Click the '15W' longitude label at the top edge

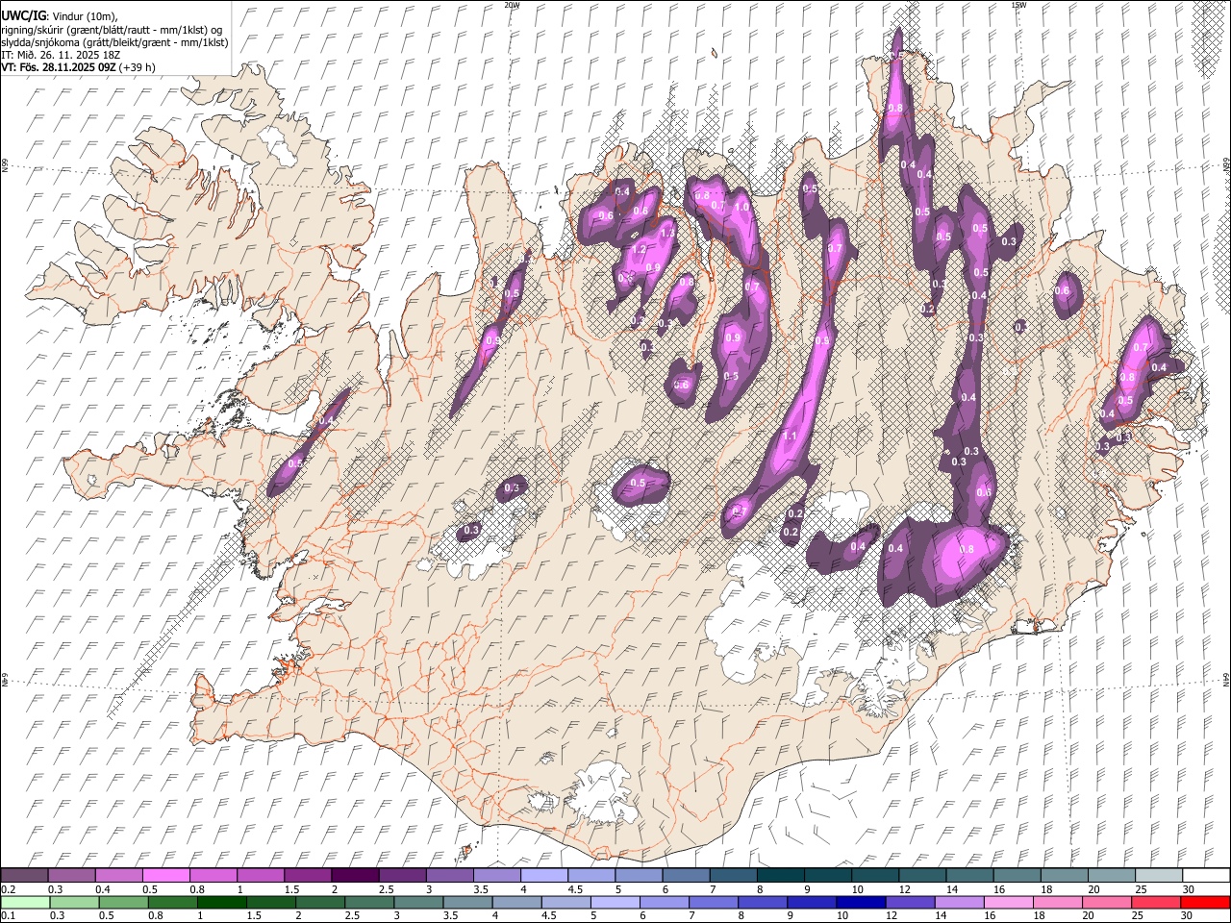coord(1017,5)
